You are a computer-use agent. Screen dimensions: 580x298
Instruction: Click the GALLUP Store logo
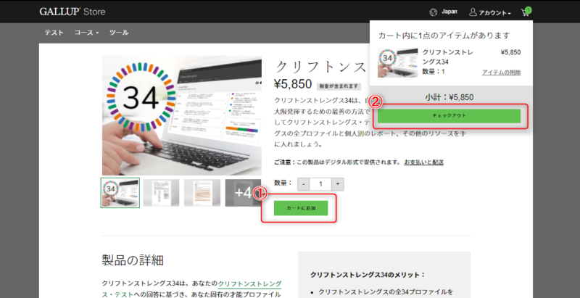72,12
